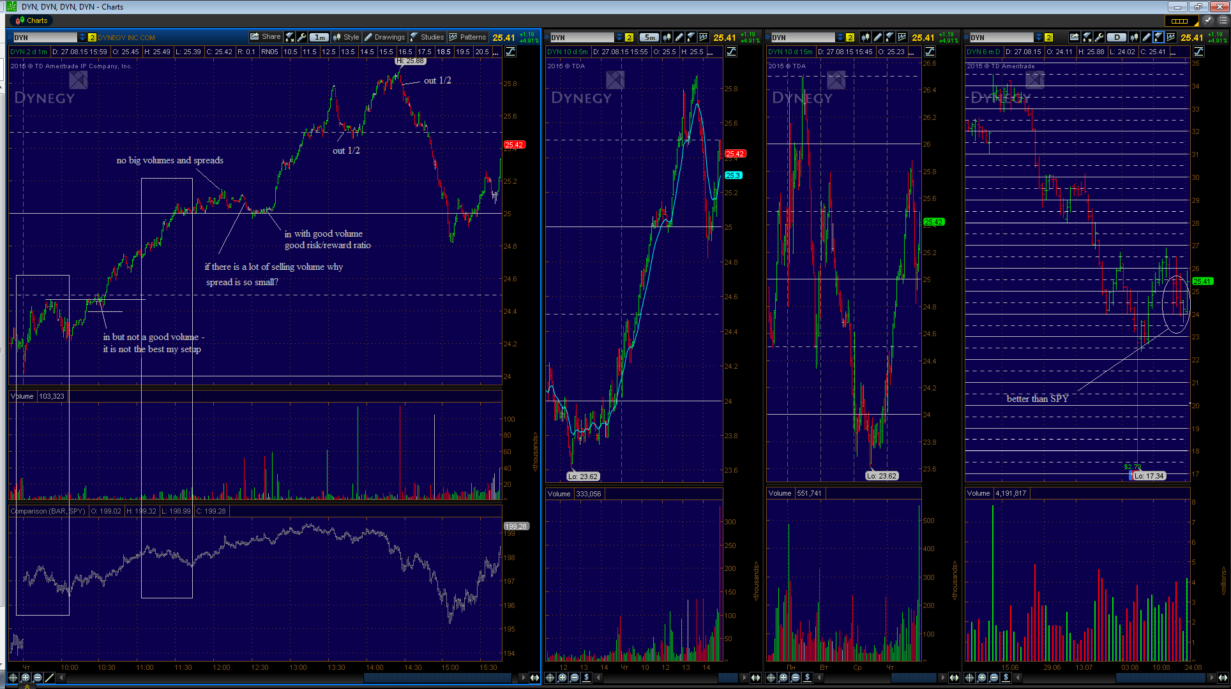This screenshot has height=689, width=1231.
Task: Open the Drawings menu
Action: [x=385, y=37]
